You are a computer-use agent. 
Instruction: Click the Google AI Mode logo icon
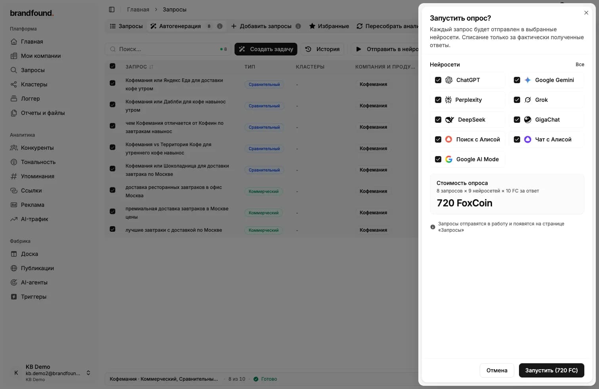click(x=449, y=159)
